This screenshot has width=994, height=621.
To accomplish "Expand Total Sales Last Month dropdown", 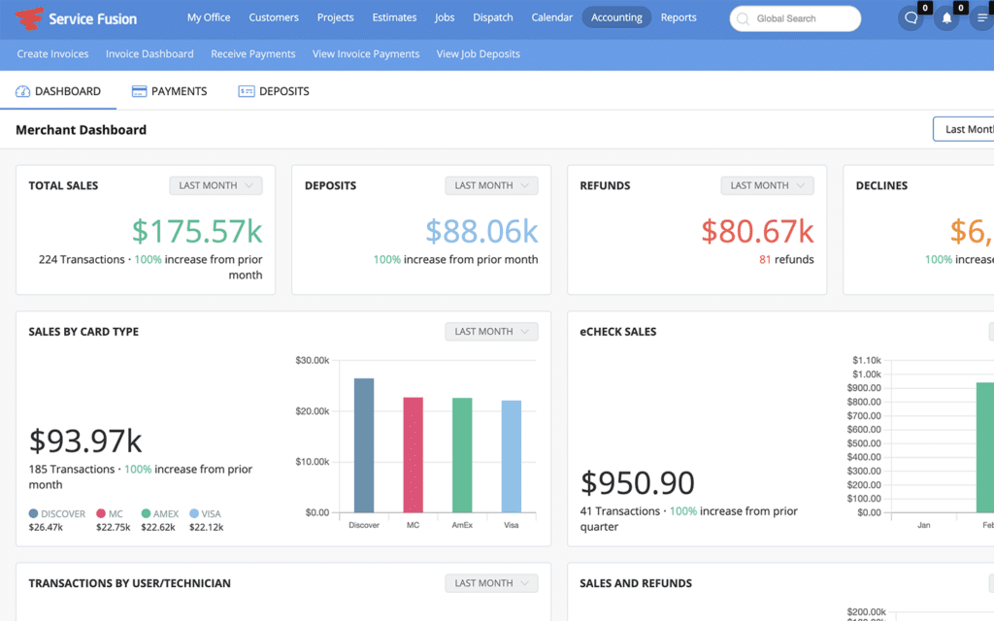I will 215,185.
